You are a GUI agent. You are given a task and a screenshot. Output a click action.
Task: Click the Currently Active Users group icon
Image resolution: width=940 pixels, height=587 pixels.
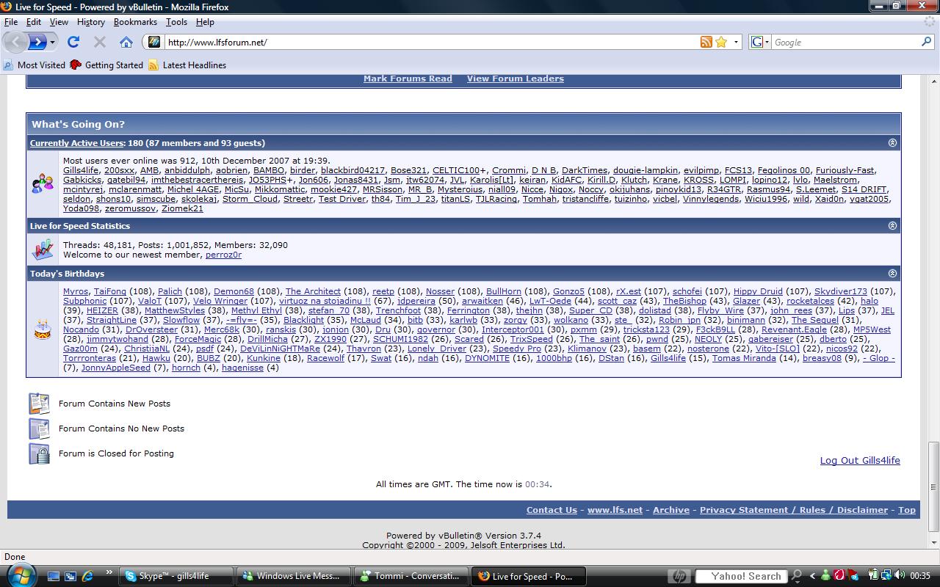click(x=42, y=184)
